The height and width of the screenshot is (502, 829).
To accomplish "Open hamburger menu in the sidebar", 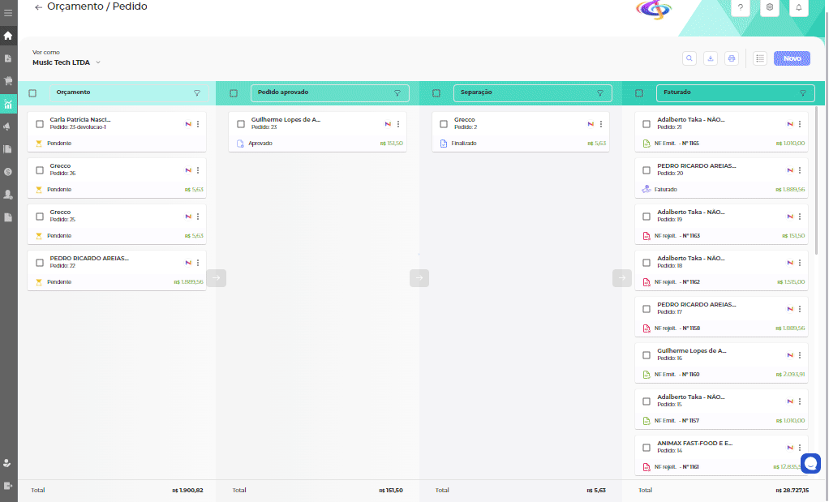I will [x=8, y=13].
